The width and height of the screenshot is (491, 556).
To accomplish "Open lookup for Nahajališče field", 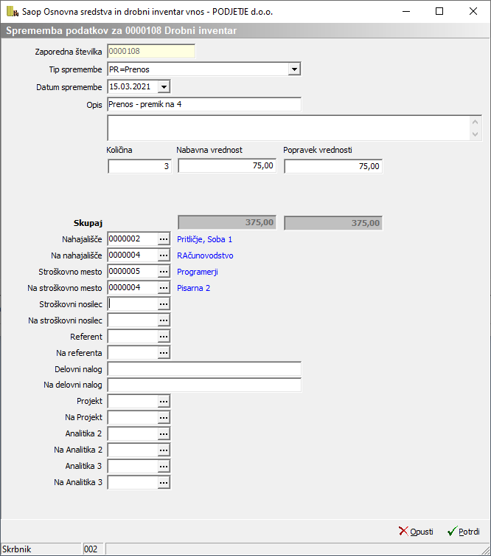I will tap(164, 239).
